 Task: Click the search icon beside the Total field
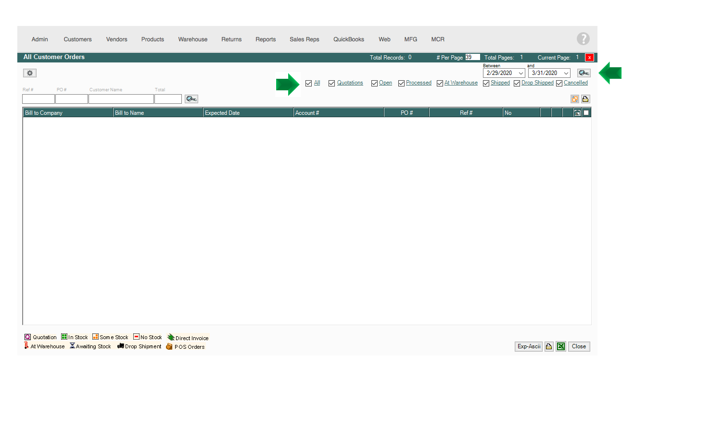191,99
